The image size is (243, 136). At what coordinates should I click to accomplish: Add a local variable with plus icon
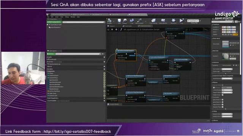pyautogui.click(x=104, y=101)
